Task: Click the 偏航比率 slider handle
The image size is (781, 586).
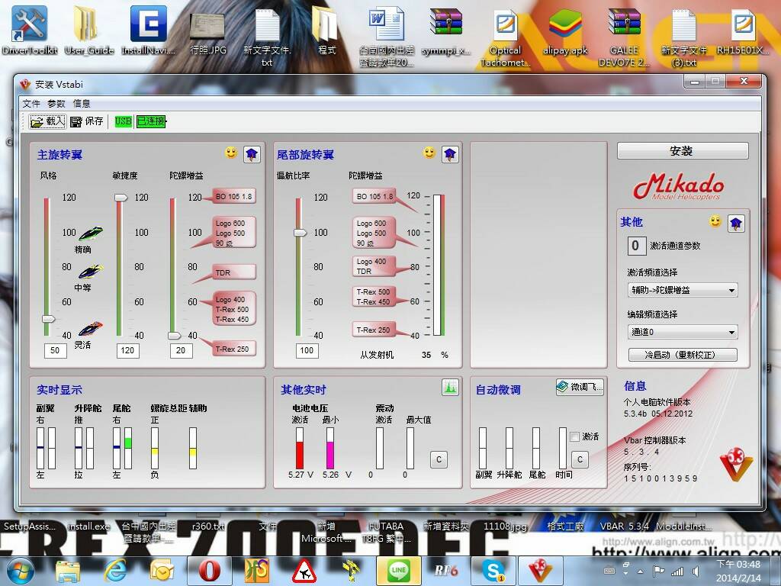Action: 299,232
